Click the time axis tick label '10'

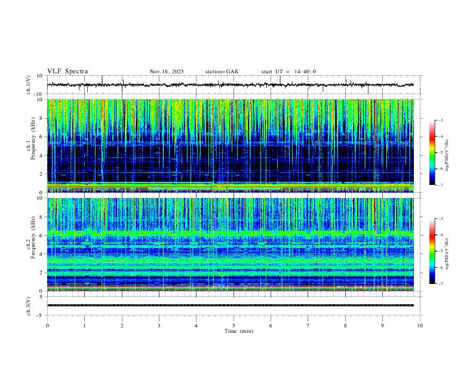420,326
